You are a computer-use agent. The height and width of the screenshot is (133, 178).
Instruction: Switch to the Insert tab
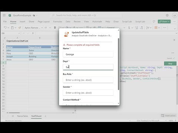pos(22,21)
